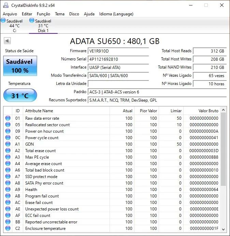Click the empty Letra da Unidade field
The height and width of the screenshot is (236, 230).
click(118, 84)
